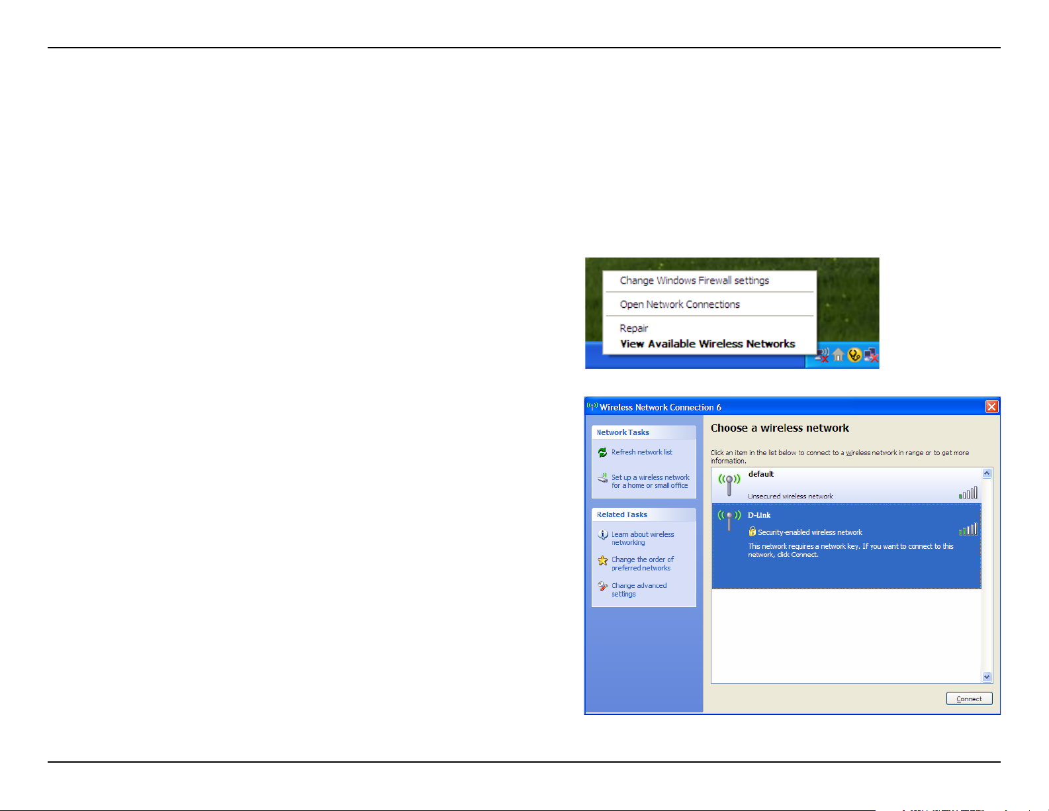This screenshot has height=811, width=1049.
Task: Open Change advanced settings link
Action: 639,590
